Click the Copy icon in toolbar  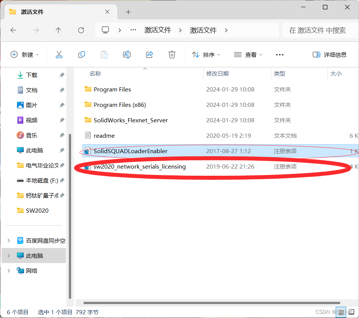pyautogui.click(x=82, y=55)
